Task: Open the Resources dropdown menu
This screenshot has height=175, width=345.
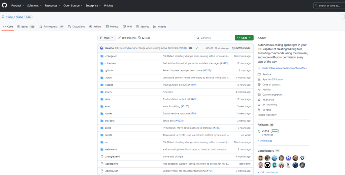Action: click(x=52, y=5)
